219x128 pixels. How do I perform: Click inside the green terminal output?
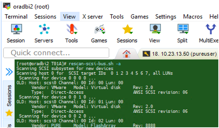point(116,93)
